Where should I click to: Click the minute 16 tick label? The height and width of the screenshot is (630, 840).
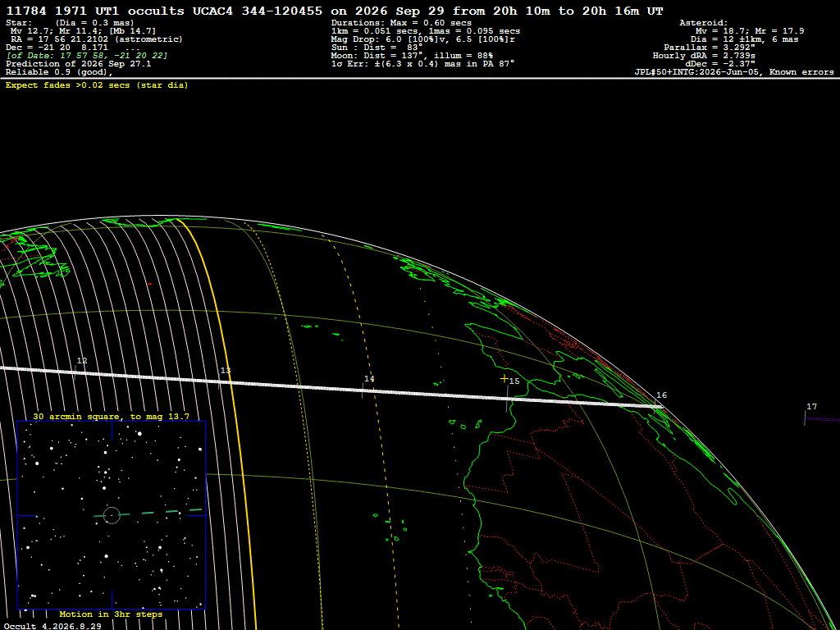662,395
